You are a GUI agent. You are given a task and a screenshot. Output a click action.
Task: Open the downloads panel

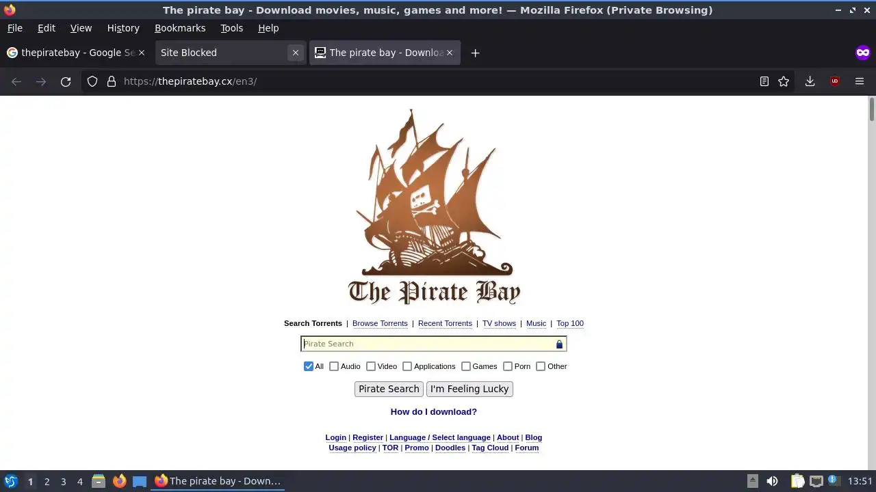pos(810,81)
